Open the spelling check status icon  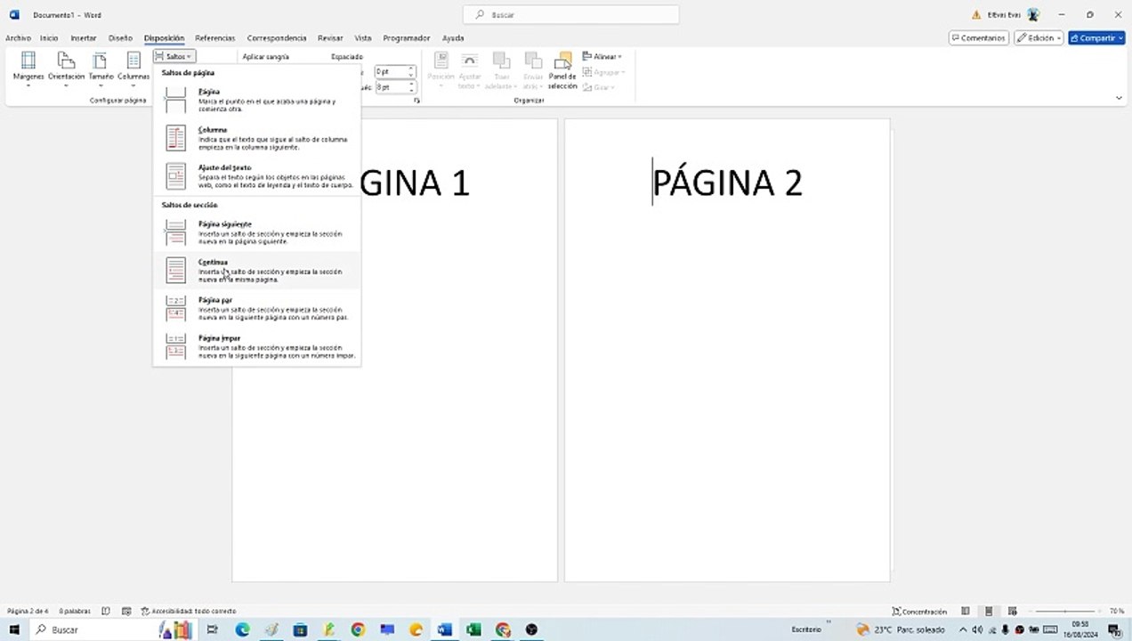tap(106, 612)
